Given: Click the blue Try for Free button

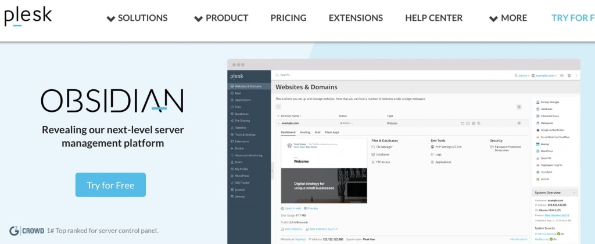Looking at the screenshot, I should [110, 185].
